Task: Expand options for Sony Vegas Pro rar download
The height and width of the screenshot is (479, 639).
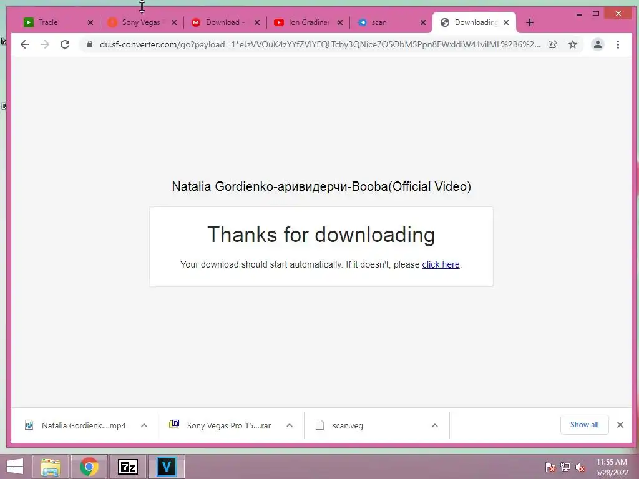Action: [x=290, y=425]
